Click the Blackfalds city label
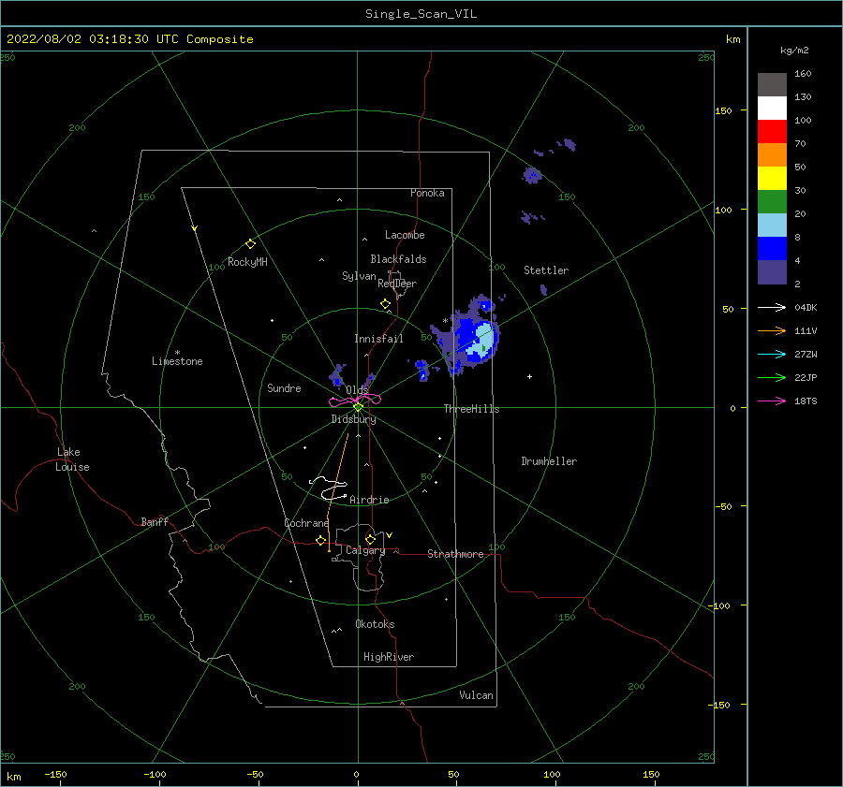This screenshot has width=843, height=787. [x=398, y=259]
